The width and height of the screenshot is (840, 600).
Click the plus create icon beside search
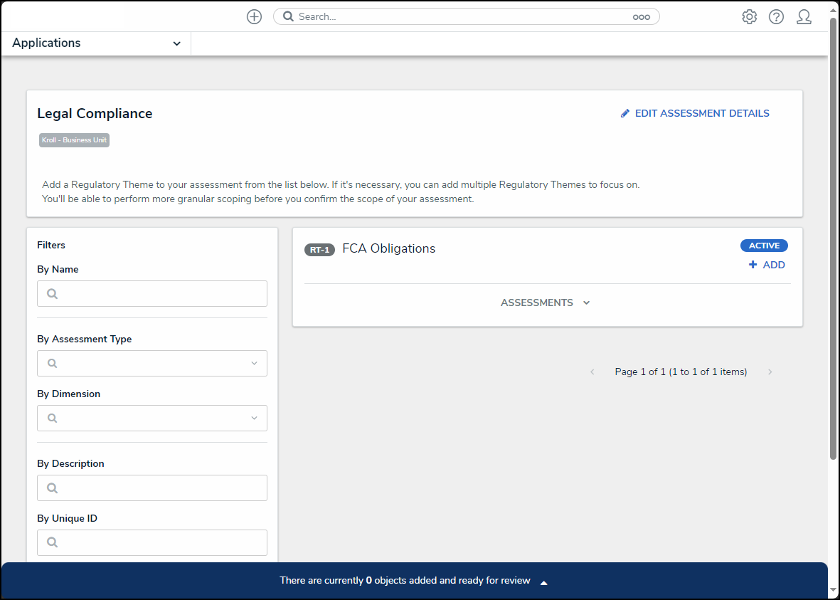point(254,16)
